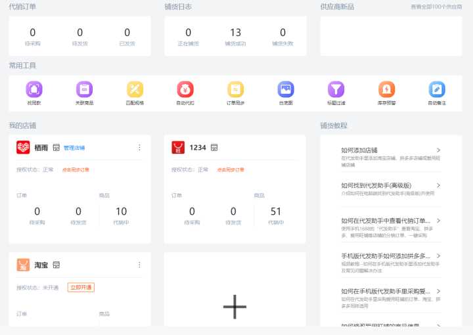Expand chevron of 如何在代发助手中查看代销订单 tutorial
This screenshot has width=473, height=335.
(x=439, y=221)
